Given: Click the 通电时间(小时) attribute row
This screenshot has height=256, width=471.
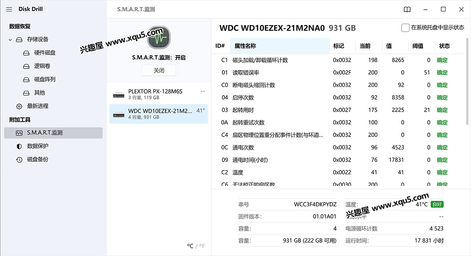Looking at the screenshot, I should coord(338,160).
